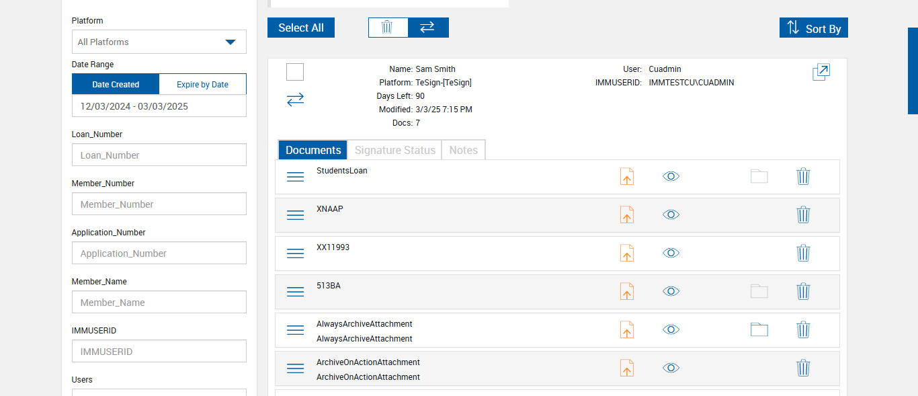Open the Sort By menu
Screen dimensions: 918x396
point(814,28)
